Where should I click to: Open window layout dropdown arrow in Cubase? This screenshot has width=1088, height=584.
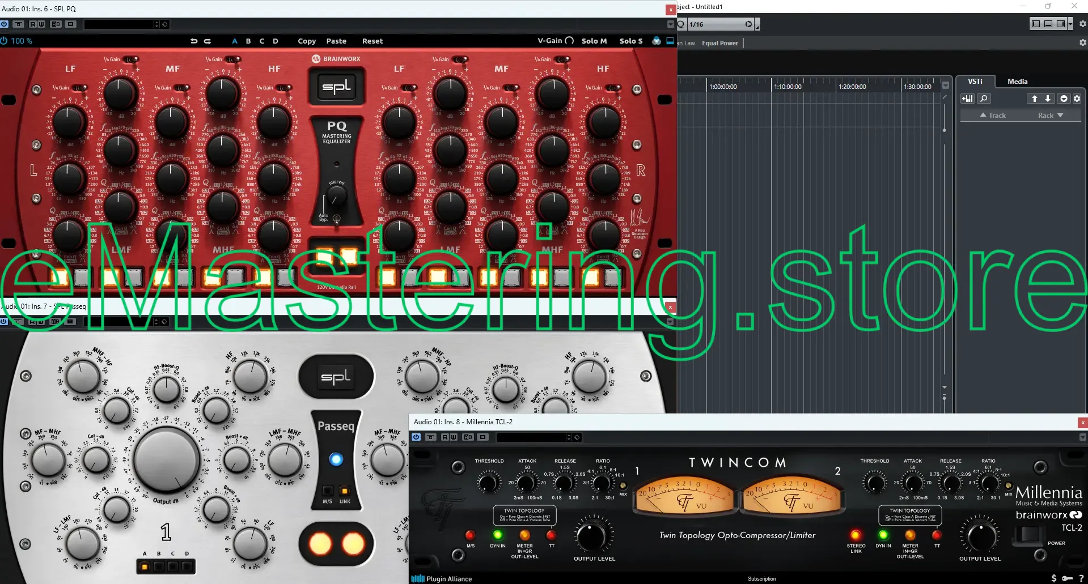[1070, 24]
